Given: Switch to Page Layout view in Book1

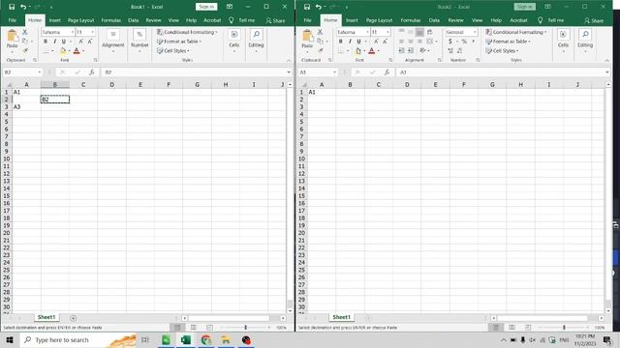Looking at the screenshot, I should pyautogui.click(x=194, y=328).
